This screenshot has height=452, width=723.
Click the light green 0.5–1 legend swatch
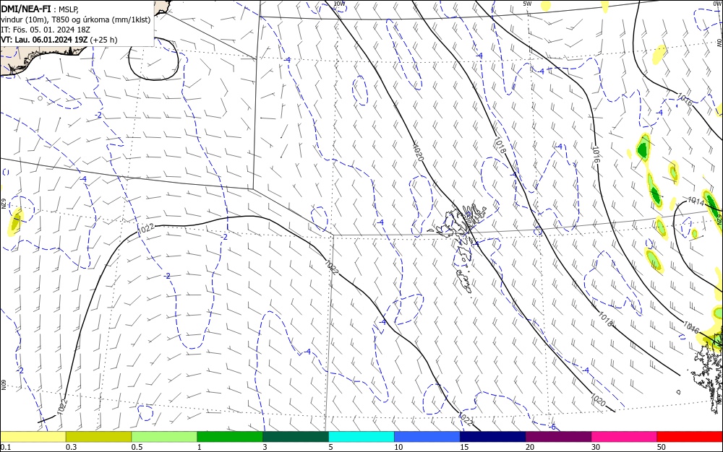coord(164,437)
